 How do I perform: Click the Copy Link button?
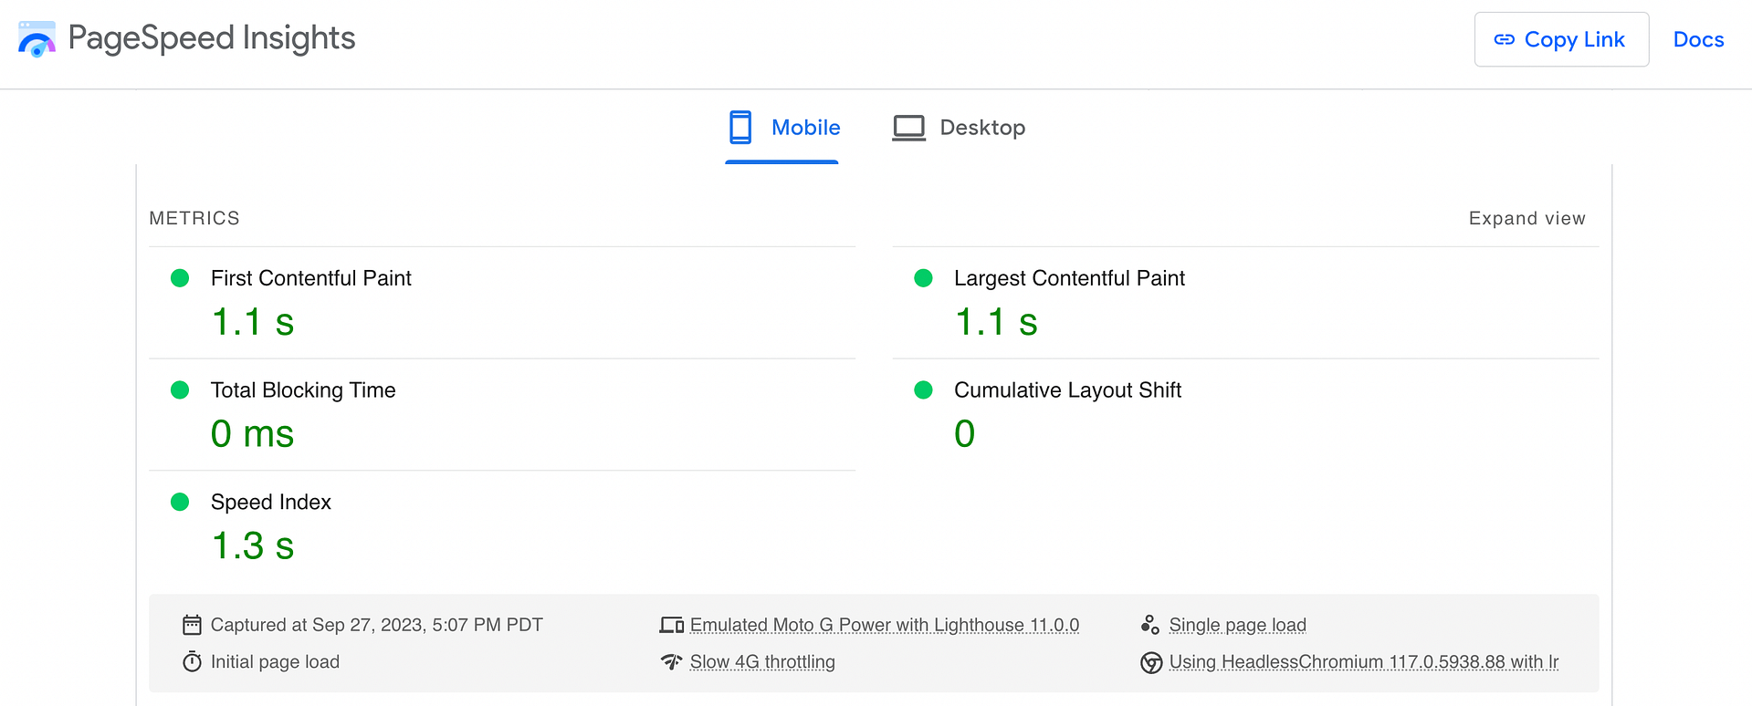(x=1561, y=39)
